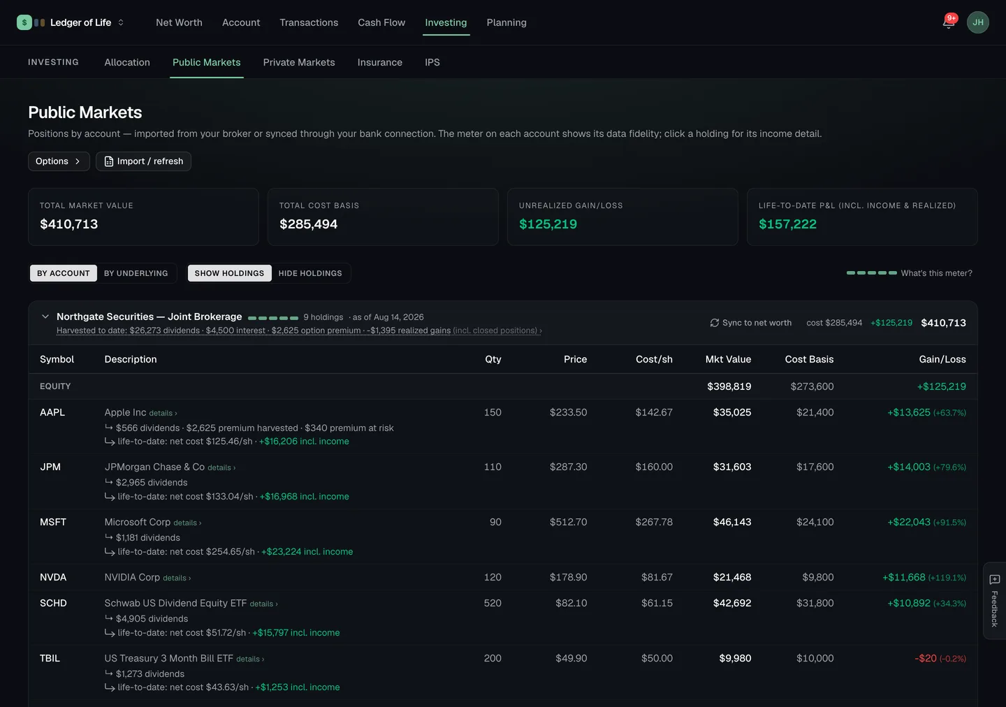Click TBIL's -$20 gain/loss value
1006x707 pixels.
pyautogui.click(x=926, y=658)
